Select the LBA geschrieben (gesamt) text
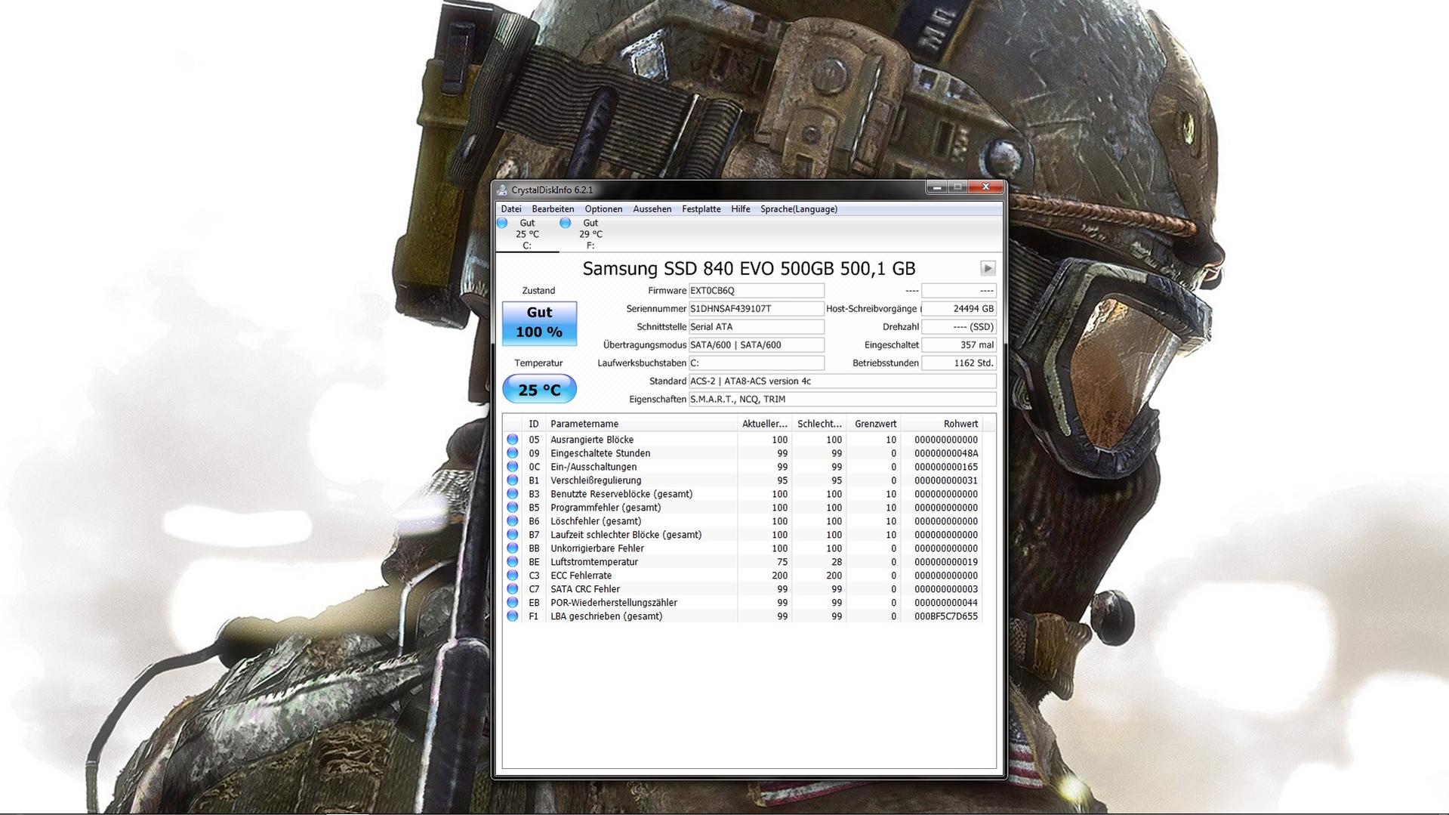The image size is (1449, 815). (606, 616)
